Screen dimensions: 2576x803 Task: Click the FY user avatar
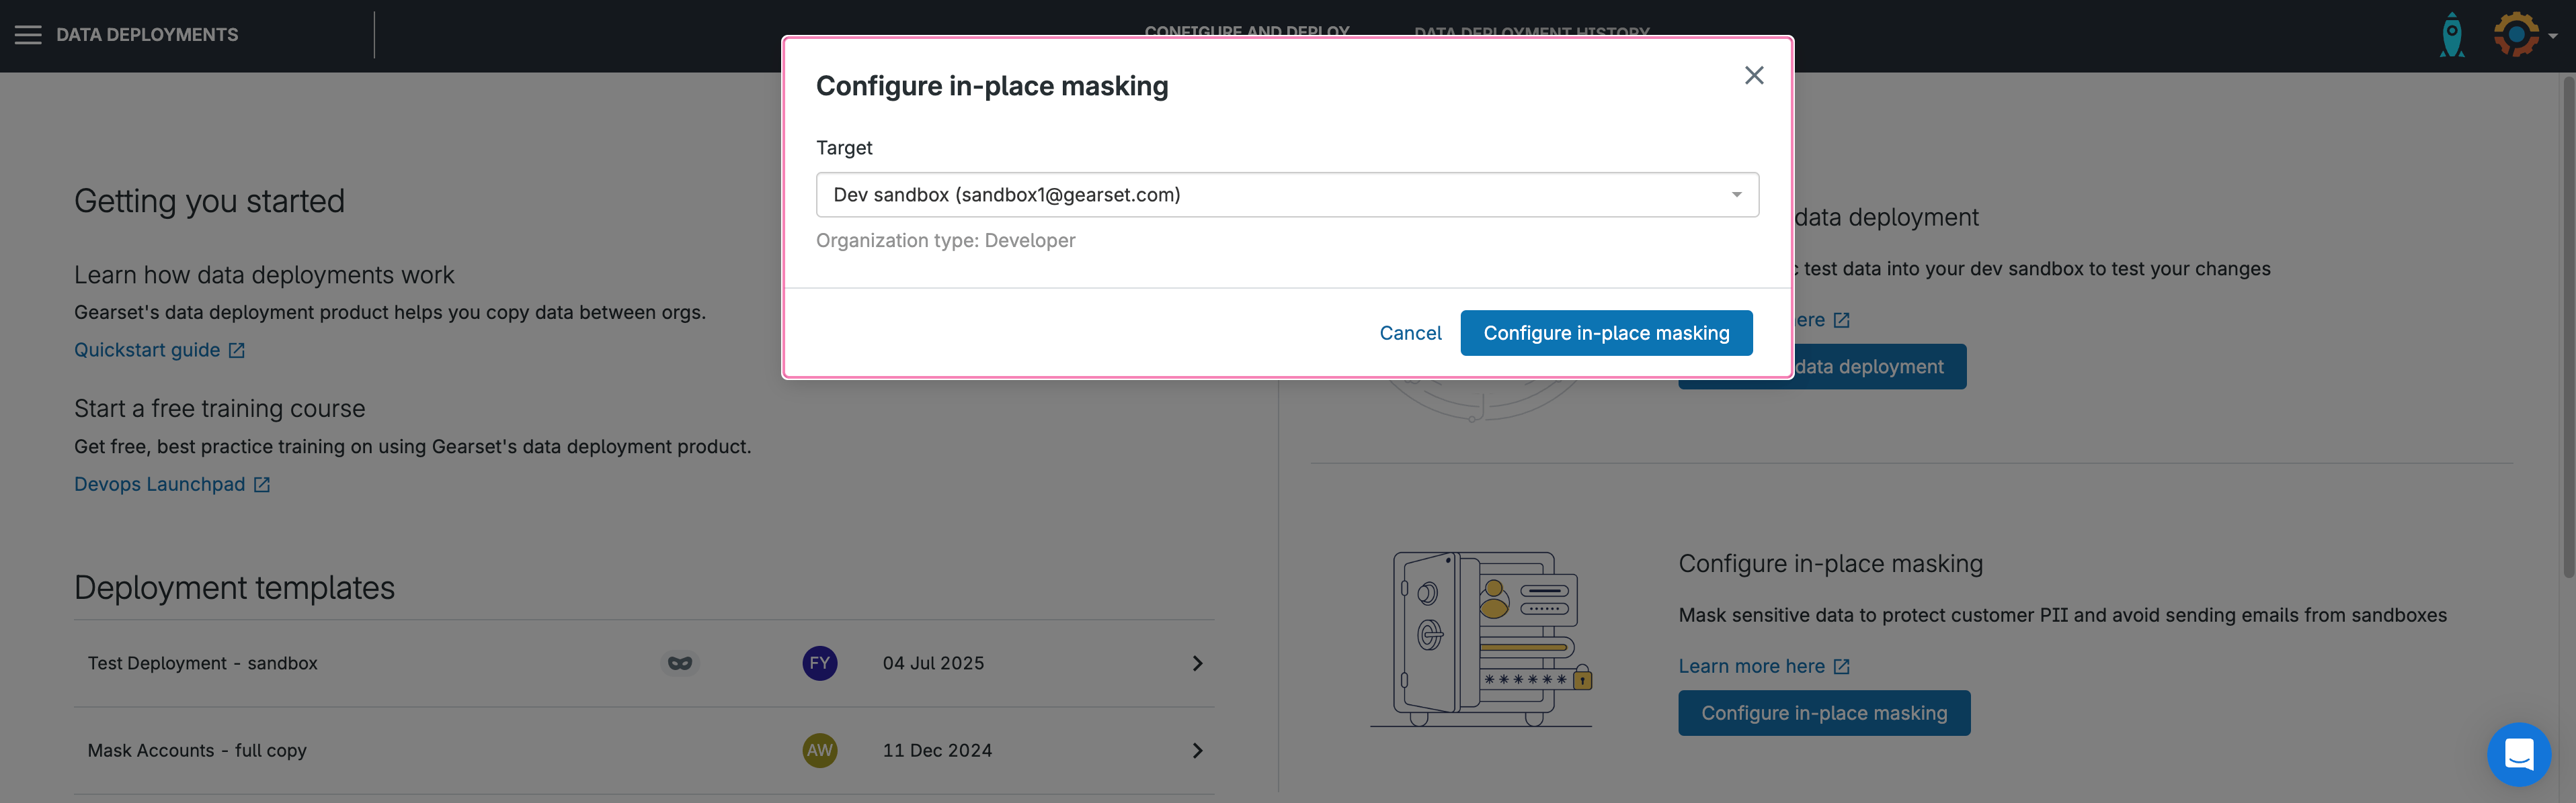819,663
